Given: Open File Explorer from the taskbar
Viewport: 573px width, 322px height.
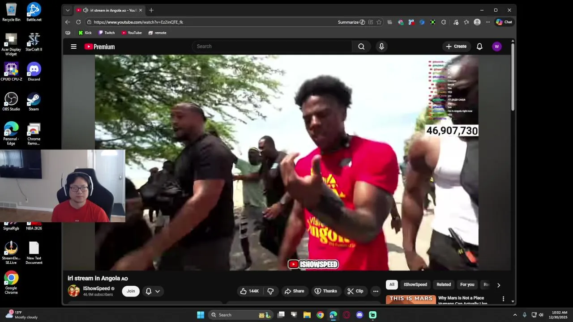Looking at the screenshot, I should [307, 315].
